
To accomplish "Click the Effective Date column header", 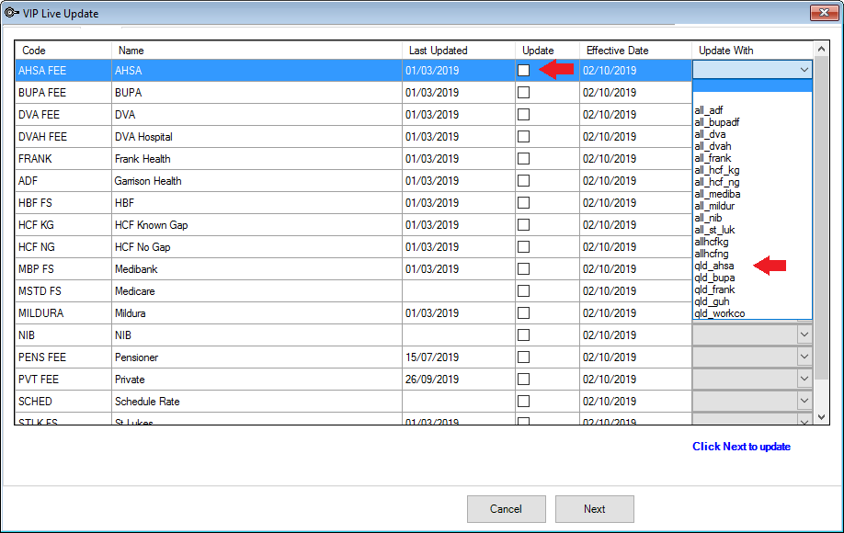I will click(x=635, y=50).
